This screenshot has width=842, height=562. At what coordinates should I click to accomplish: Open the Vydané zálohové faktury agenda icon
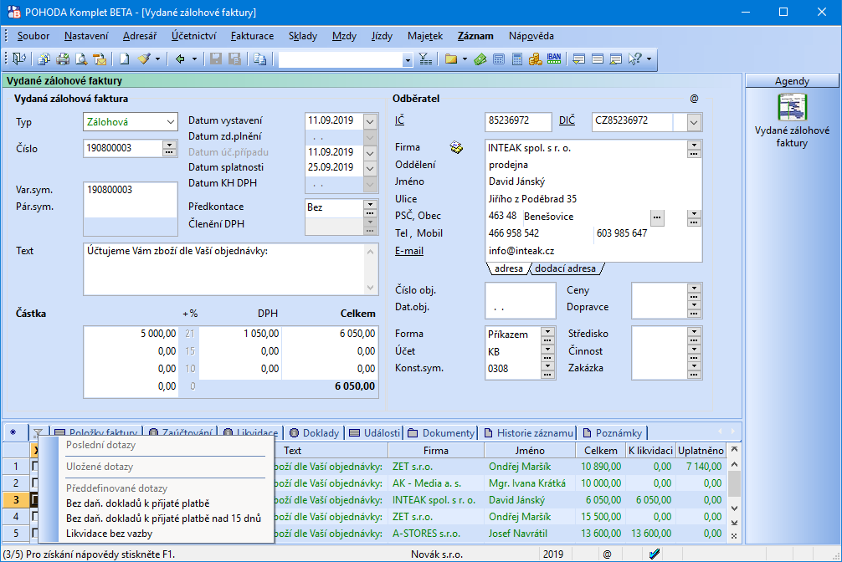[x=791, y=108]
